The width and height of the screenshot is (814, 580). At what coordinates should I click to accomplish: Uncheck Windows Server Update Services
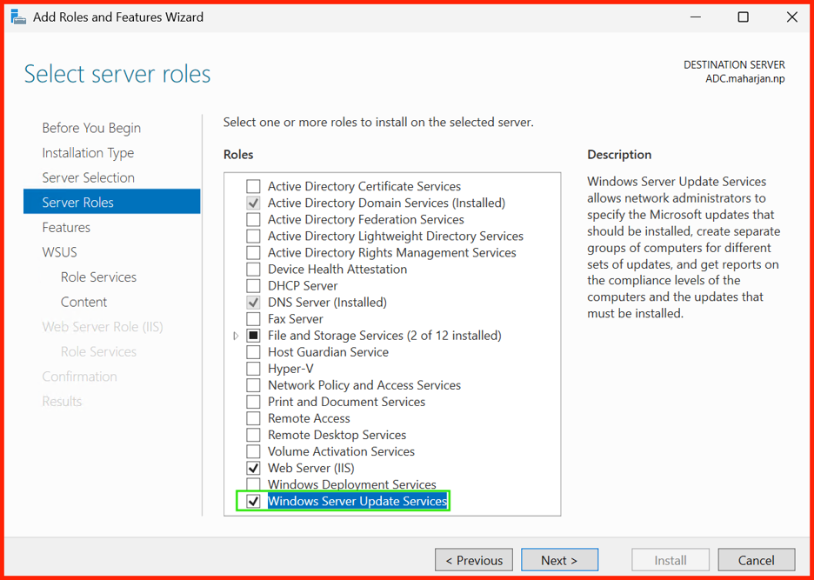click(x=253, y=502)
